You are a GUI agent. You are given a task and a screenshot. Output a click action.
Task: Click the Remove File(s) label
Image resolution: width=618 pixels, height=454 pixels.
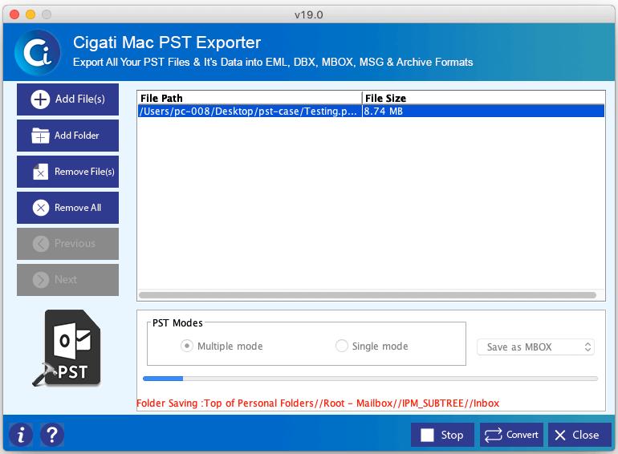pos(84,172)
